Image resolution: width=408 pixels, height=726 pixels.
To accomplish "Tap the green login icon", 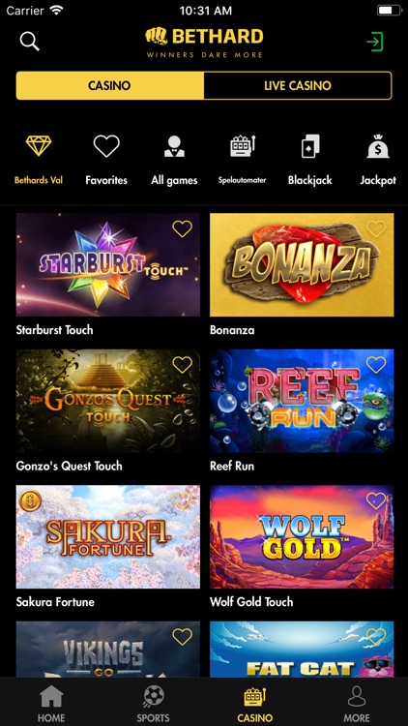I will (375, 42).
